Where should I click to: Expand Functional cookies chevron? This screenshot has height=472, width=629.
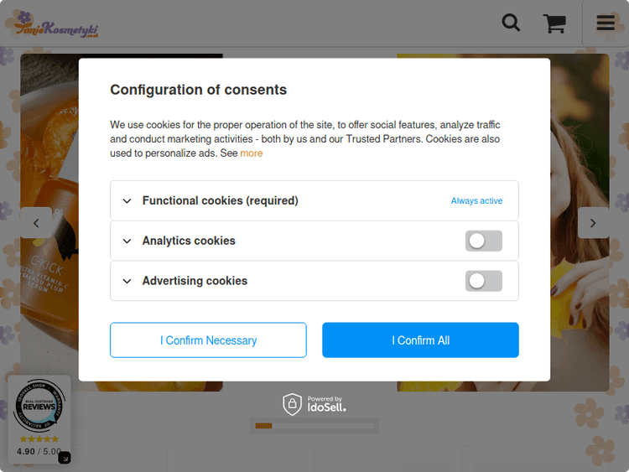[127, 201]
